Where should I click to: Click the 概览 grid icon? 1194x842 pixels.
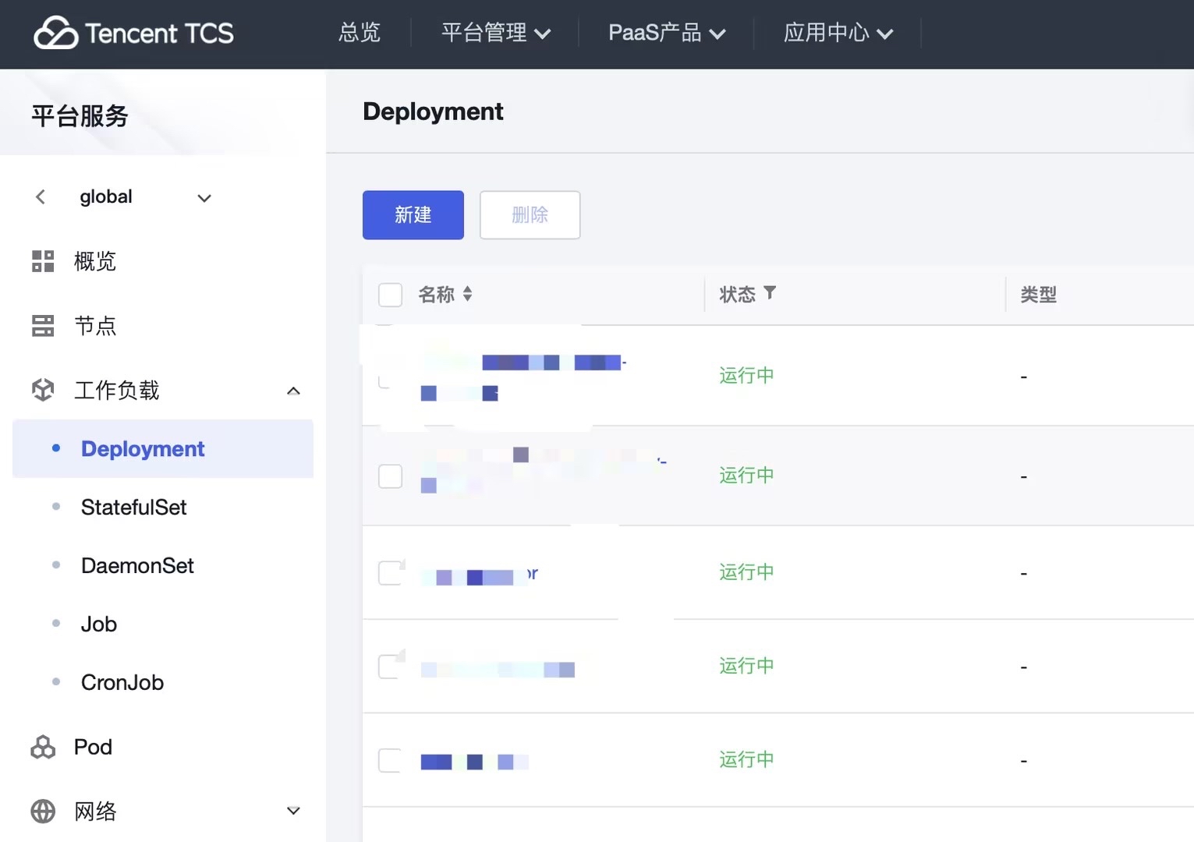pyautogui.click(x=43, y=261)
